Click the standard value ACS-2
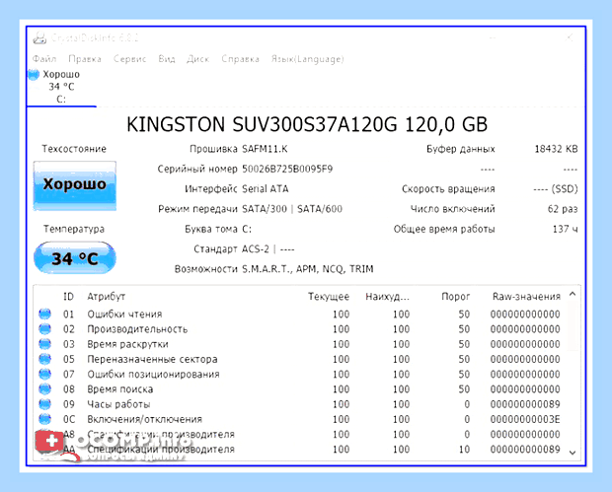The image size is (612, 492). pyautogui.click(x=256, y=249)
